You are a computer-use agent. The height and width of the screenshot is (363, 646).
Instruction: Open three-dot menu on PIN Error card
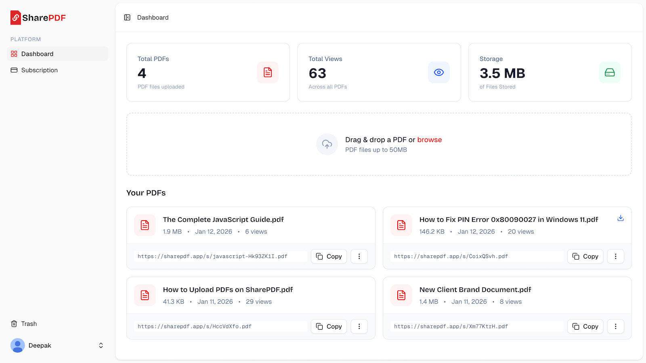click(x=615, y=256)
